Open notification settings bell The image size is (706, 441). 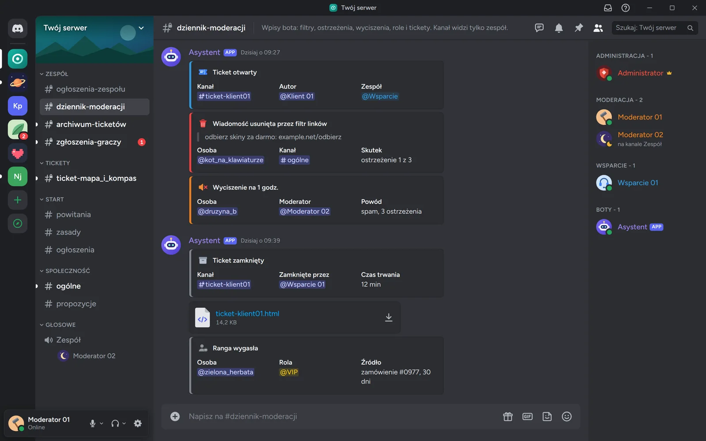[x=559, y=28]
